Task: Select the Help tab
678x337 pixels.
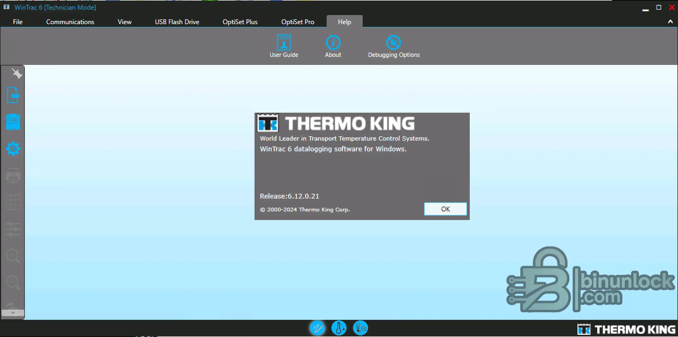Action: 344,22
